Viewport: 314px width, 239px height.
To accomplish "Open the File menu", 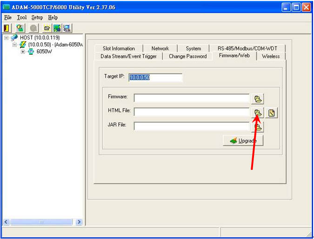I will coord(8,18).
